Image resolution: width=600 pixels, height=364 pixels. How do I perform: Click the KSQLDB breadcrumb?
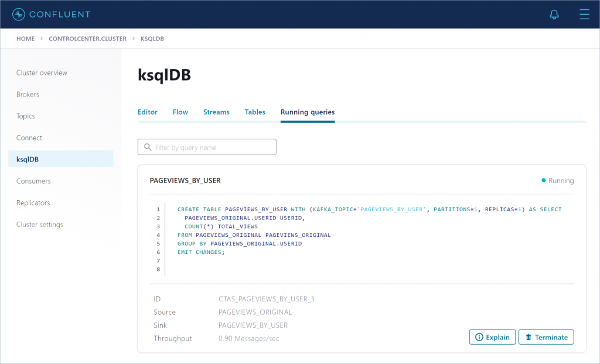point(152,39)
